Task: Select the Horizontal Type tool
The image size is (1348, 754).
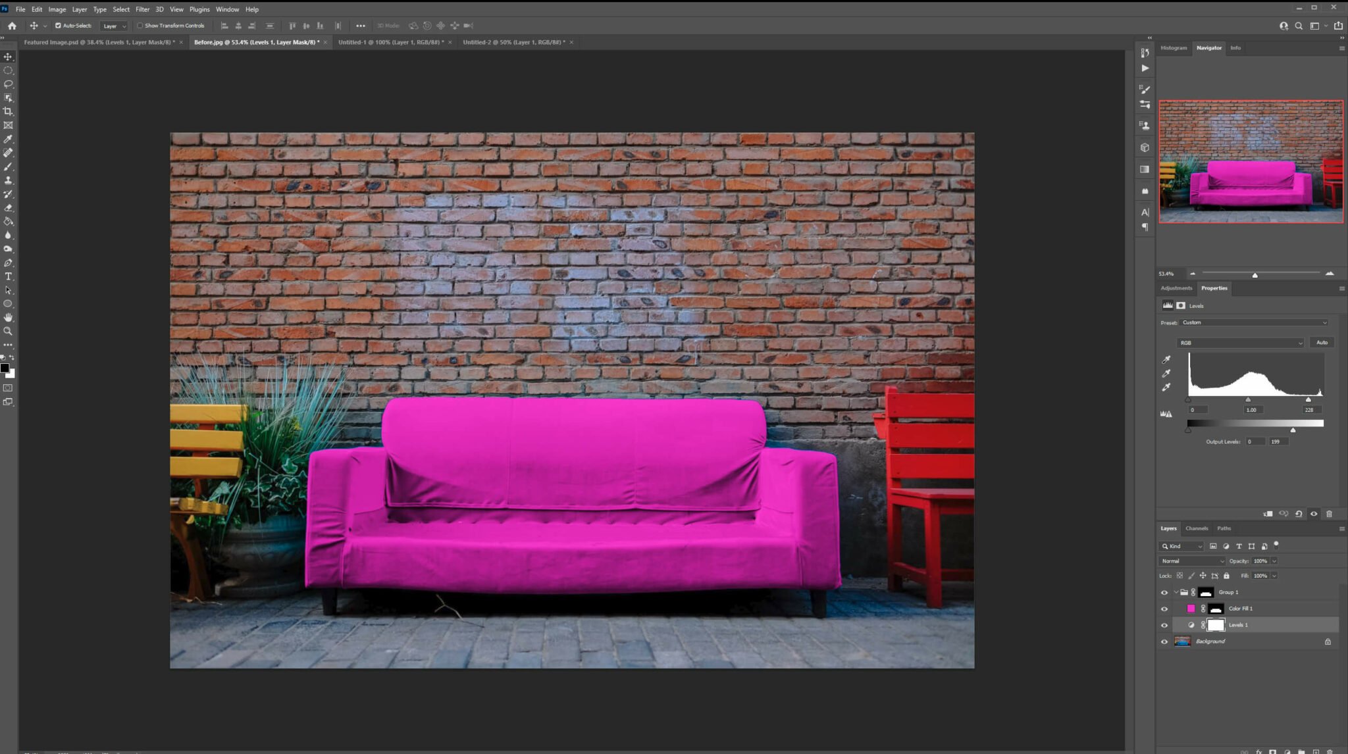Action: (x=9, y=276)
